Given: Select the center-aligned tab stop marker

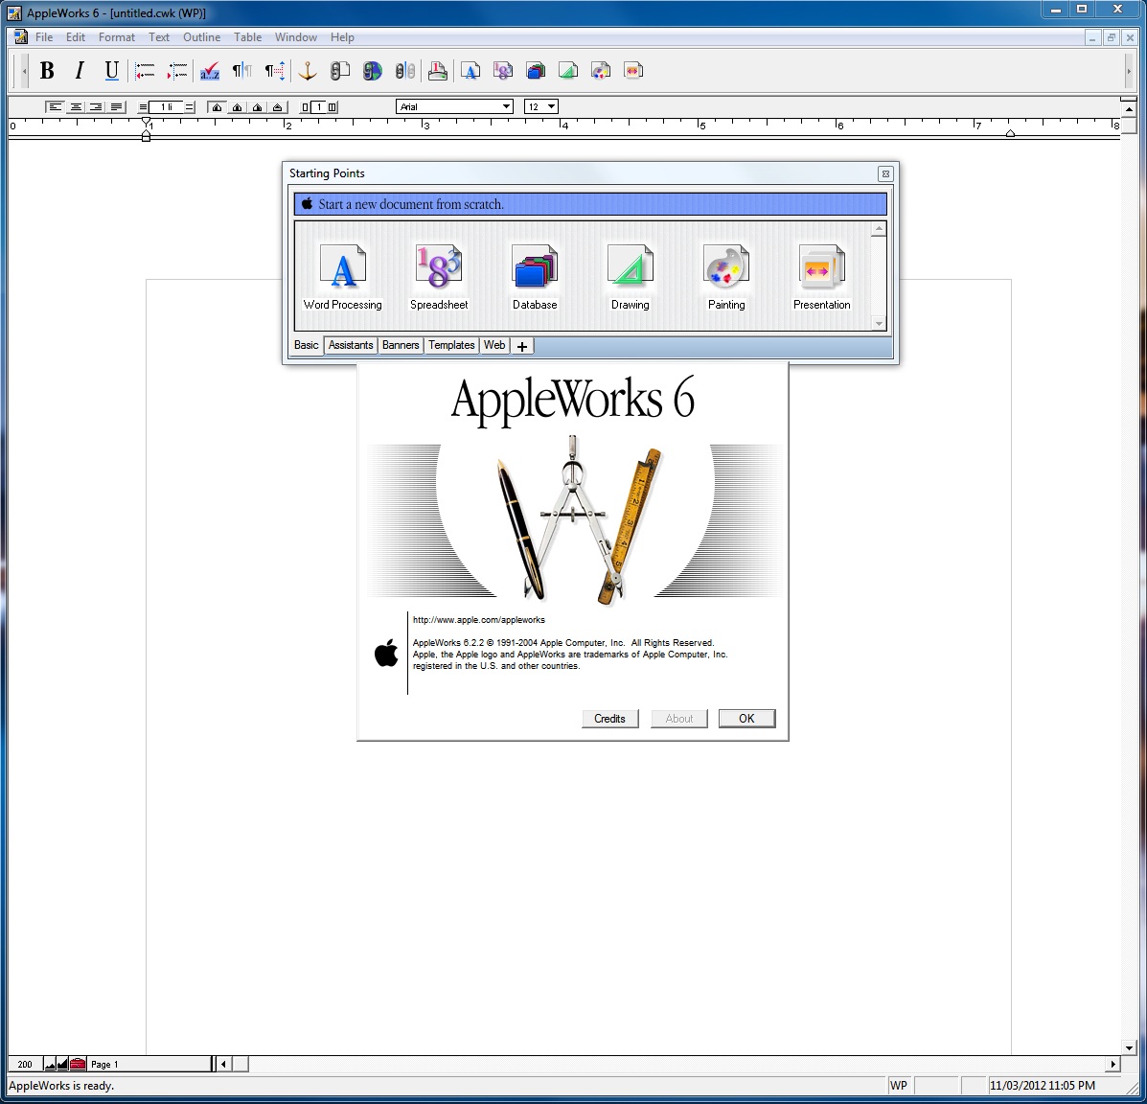Looking at the screenshot, I should (x=237, y=106).
